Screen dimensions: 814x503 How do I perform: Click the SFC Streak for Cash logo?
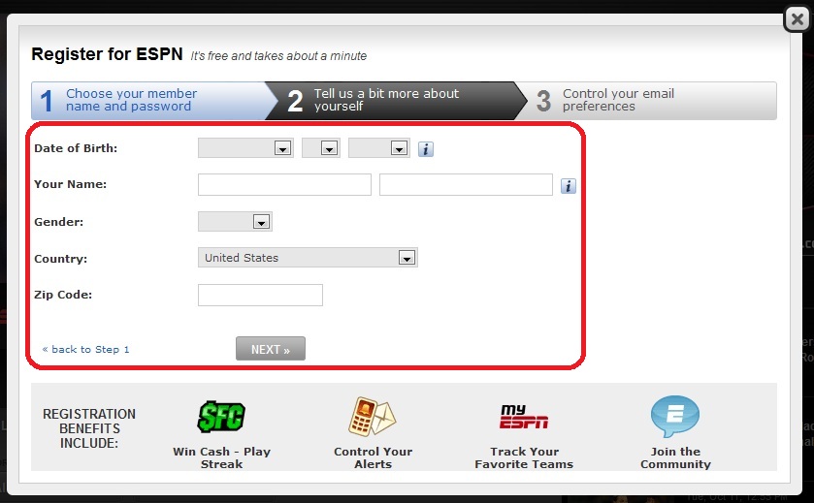click(x=221, y=417)
